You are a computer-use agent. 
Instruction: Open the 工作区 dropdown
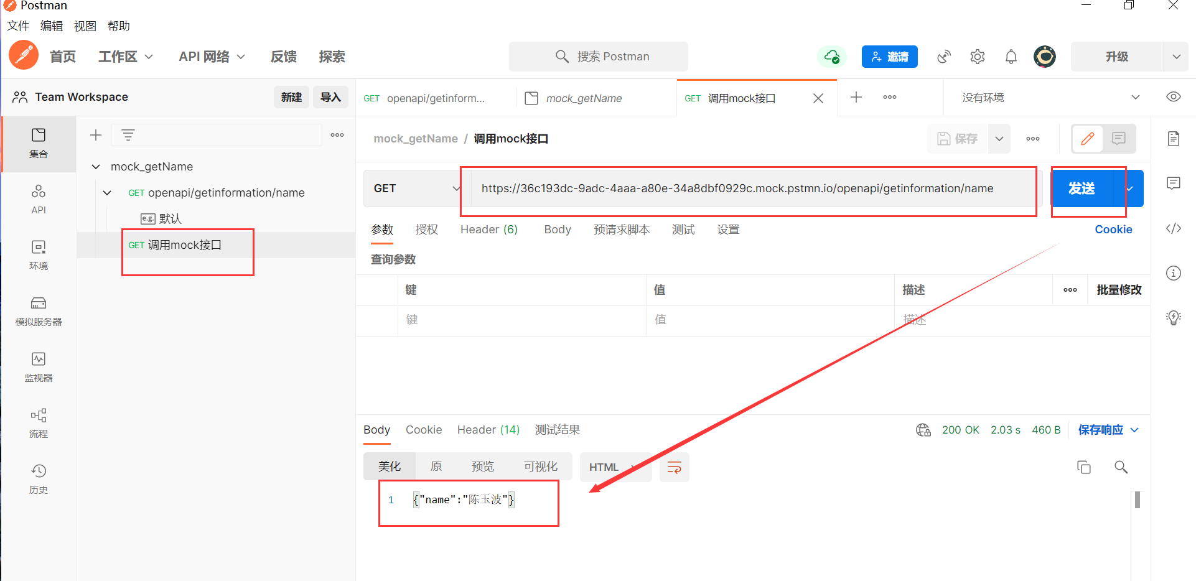126,57
